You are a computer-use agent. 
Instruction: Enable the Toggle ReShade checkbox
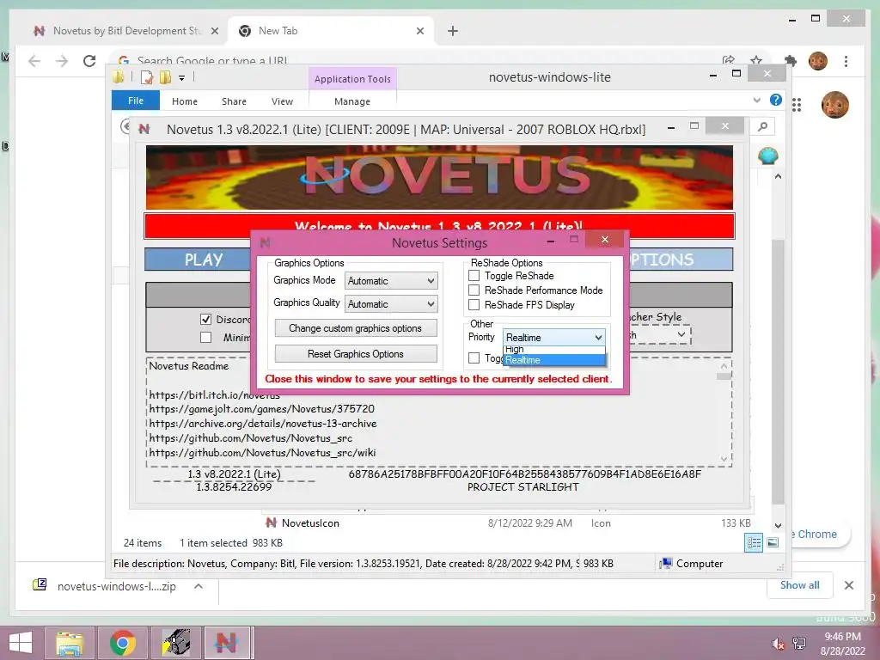pyautogui.click(x=474, y=276)
